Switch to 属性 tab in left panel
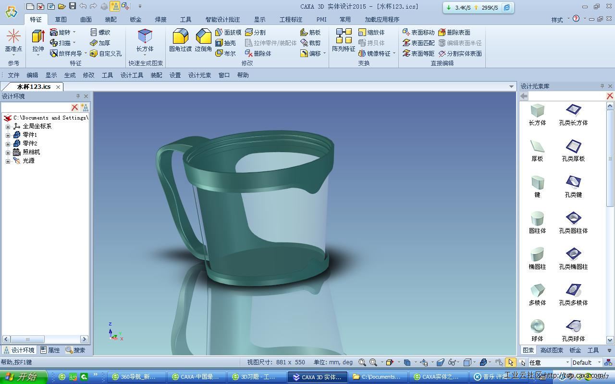The width and height of the screenshot is (615, 384). pos(50,350)
